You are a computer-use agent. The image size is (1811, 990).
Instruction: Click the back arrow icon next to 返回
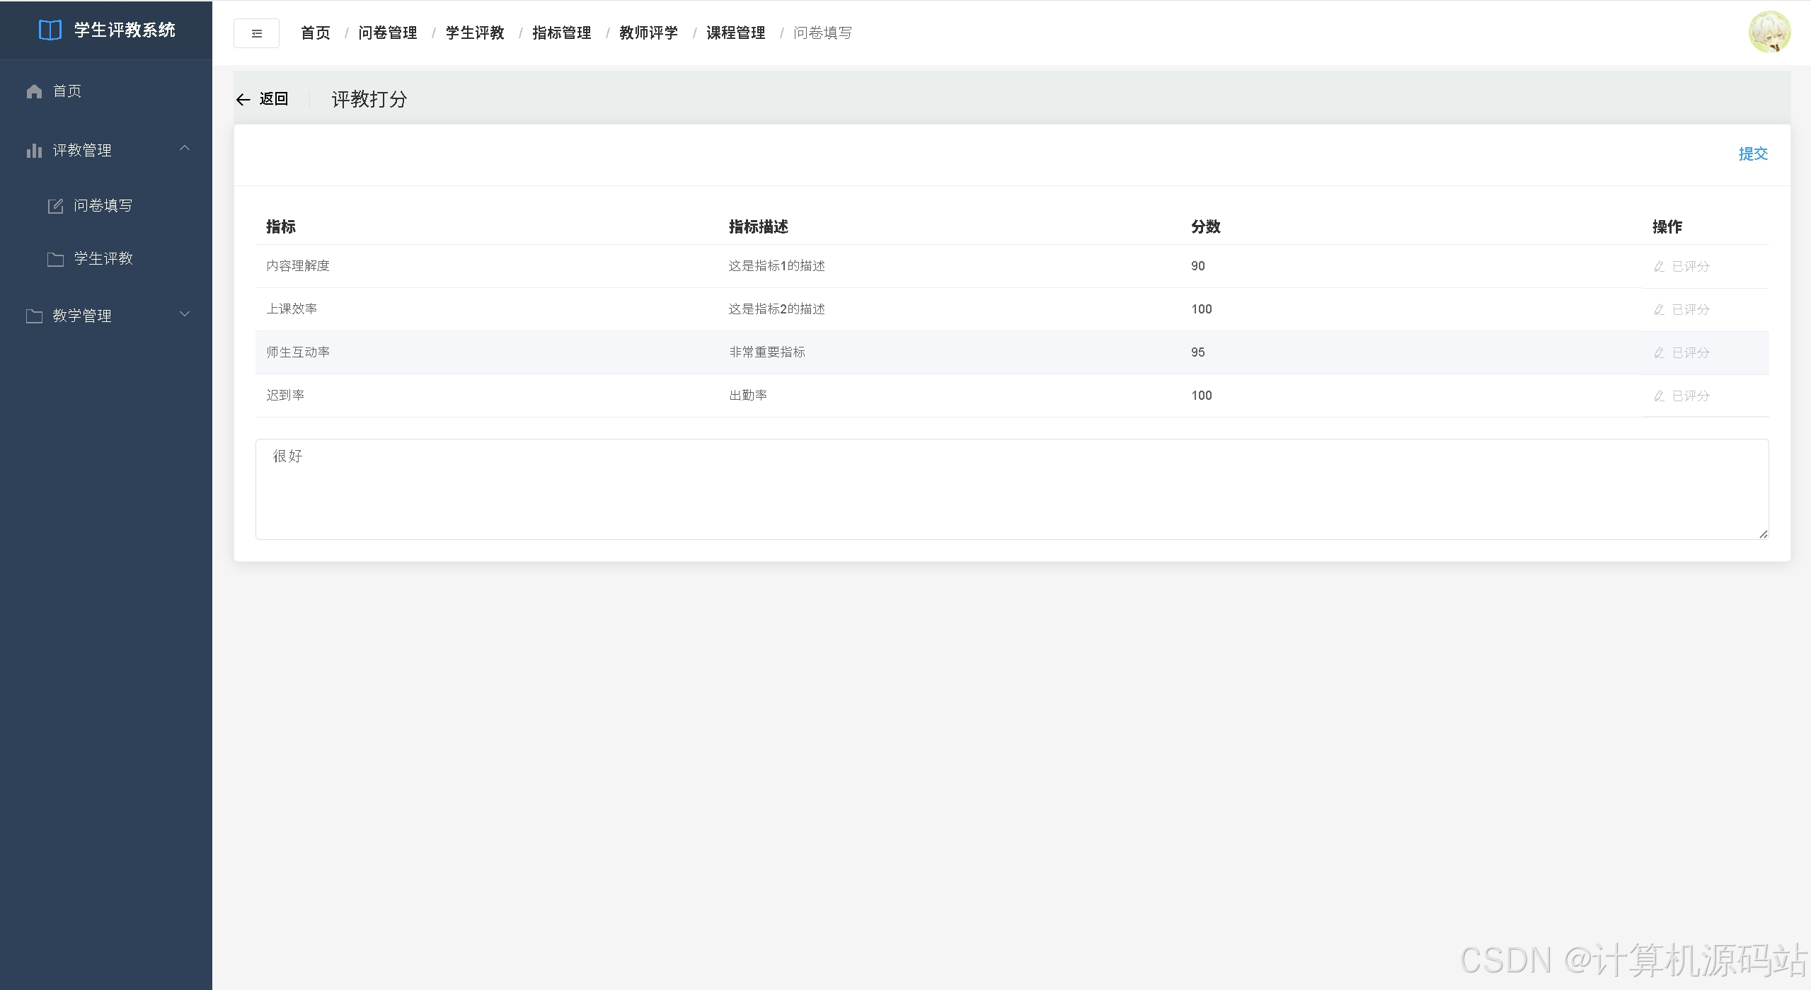pos(243,100)
